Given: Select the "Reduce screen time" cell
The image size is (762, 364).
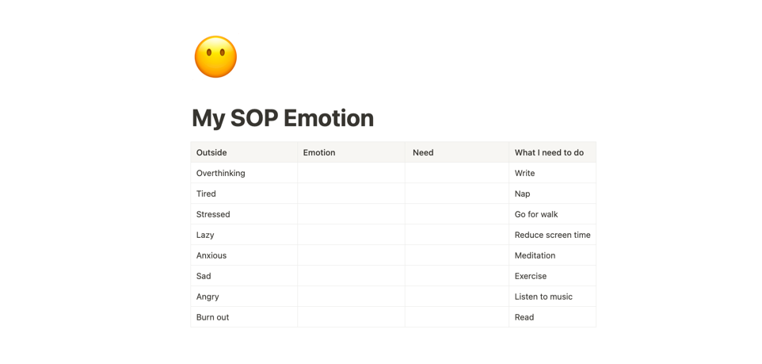Looking at the screenshot, I should click(552, 235).
